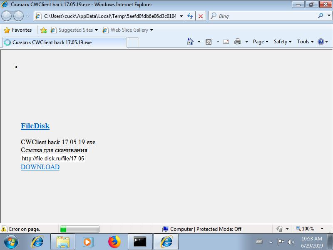Screen dimensions: 333x250
Task: Show hidden system tray icons
Action: (x=271, y=242)
